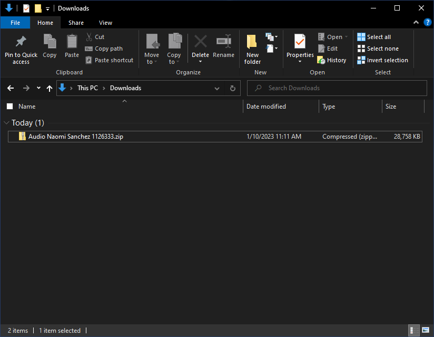Click Edit in the Open group

(x=328, y=49)
